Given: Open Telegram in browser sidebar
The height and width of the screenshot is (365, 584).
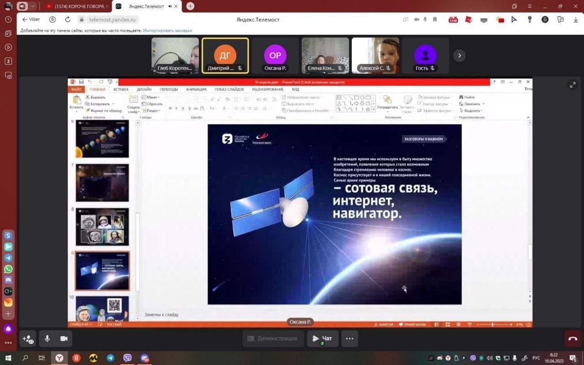Looking at the screenshot, I should tap(8, 258).
